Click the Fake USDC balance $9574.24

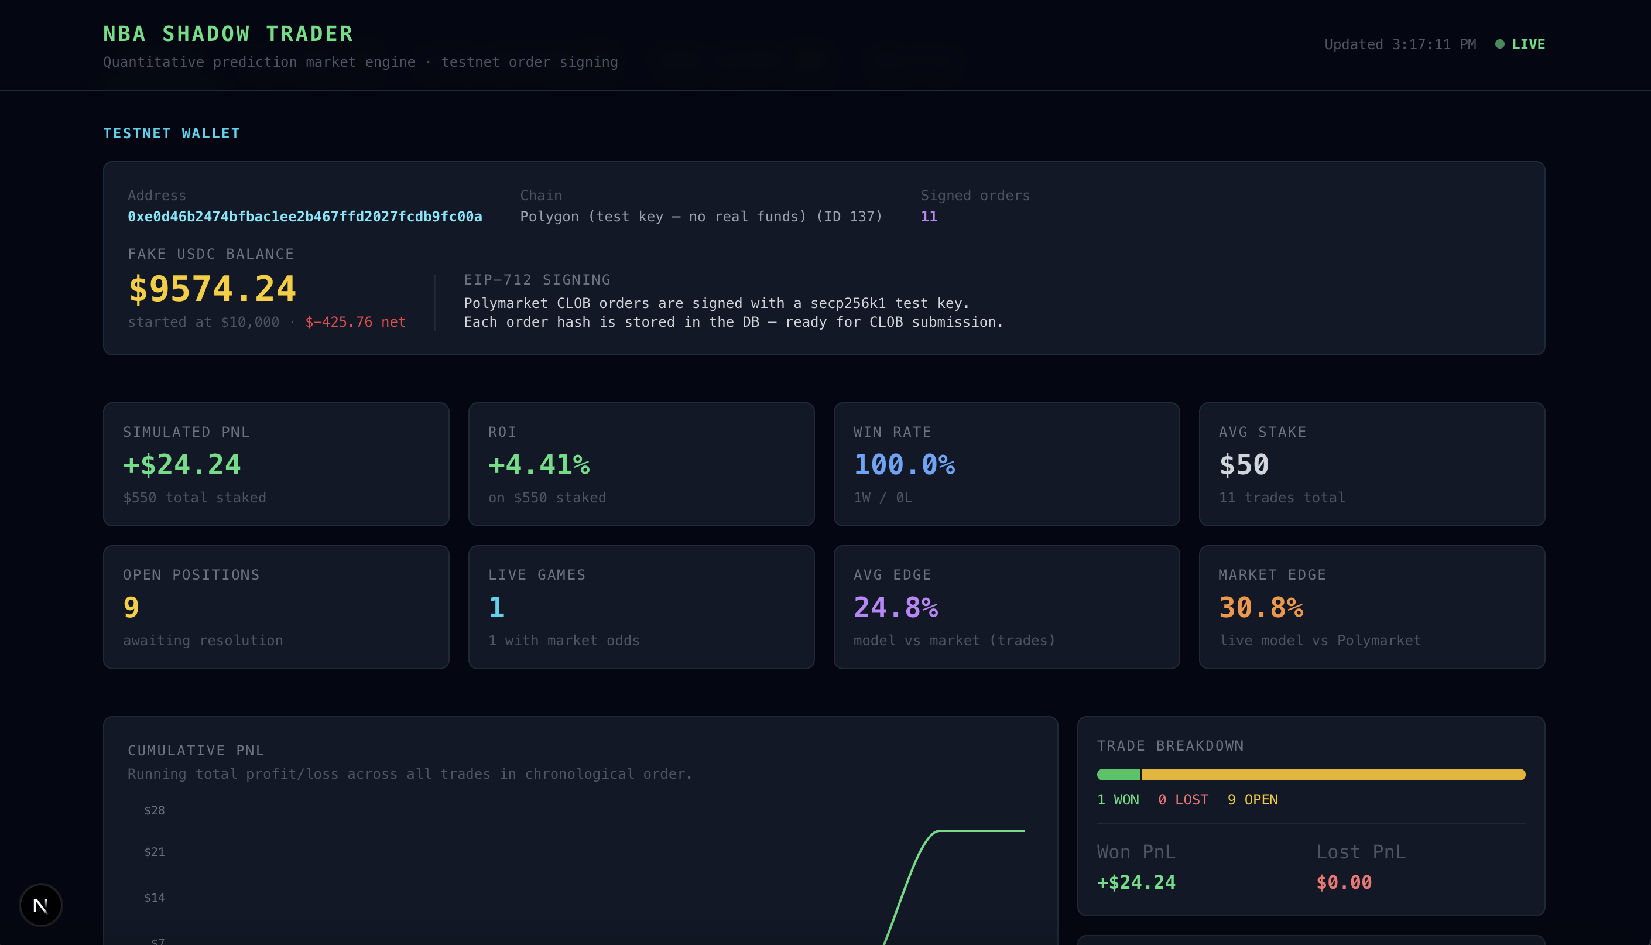click(212, 289)
